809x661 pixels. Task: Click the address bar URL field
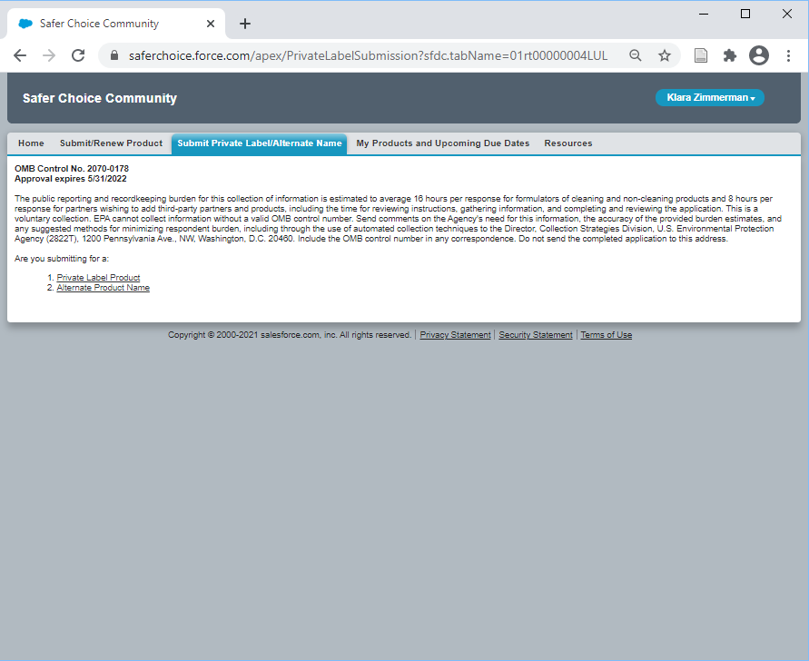pos(363,55)
